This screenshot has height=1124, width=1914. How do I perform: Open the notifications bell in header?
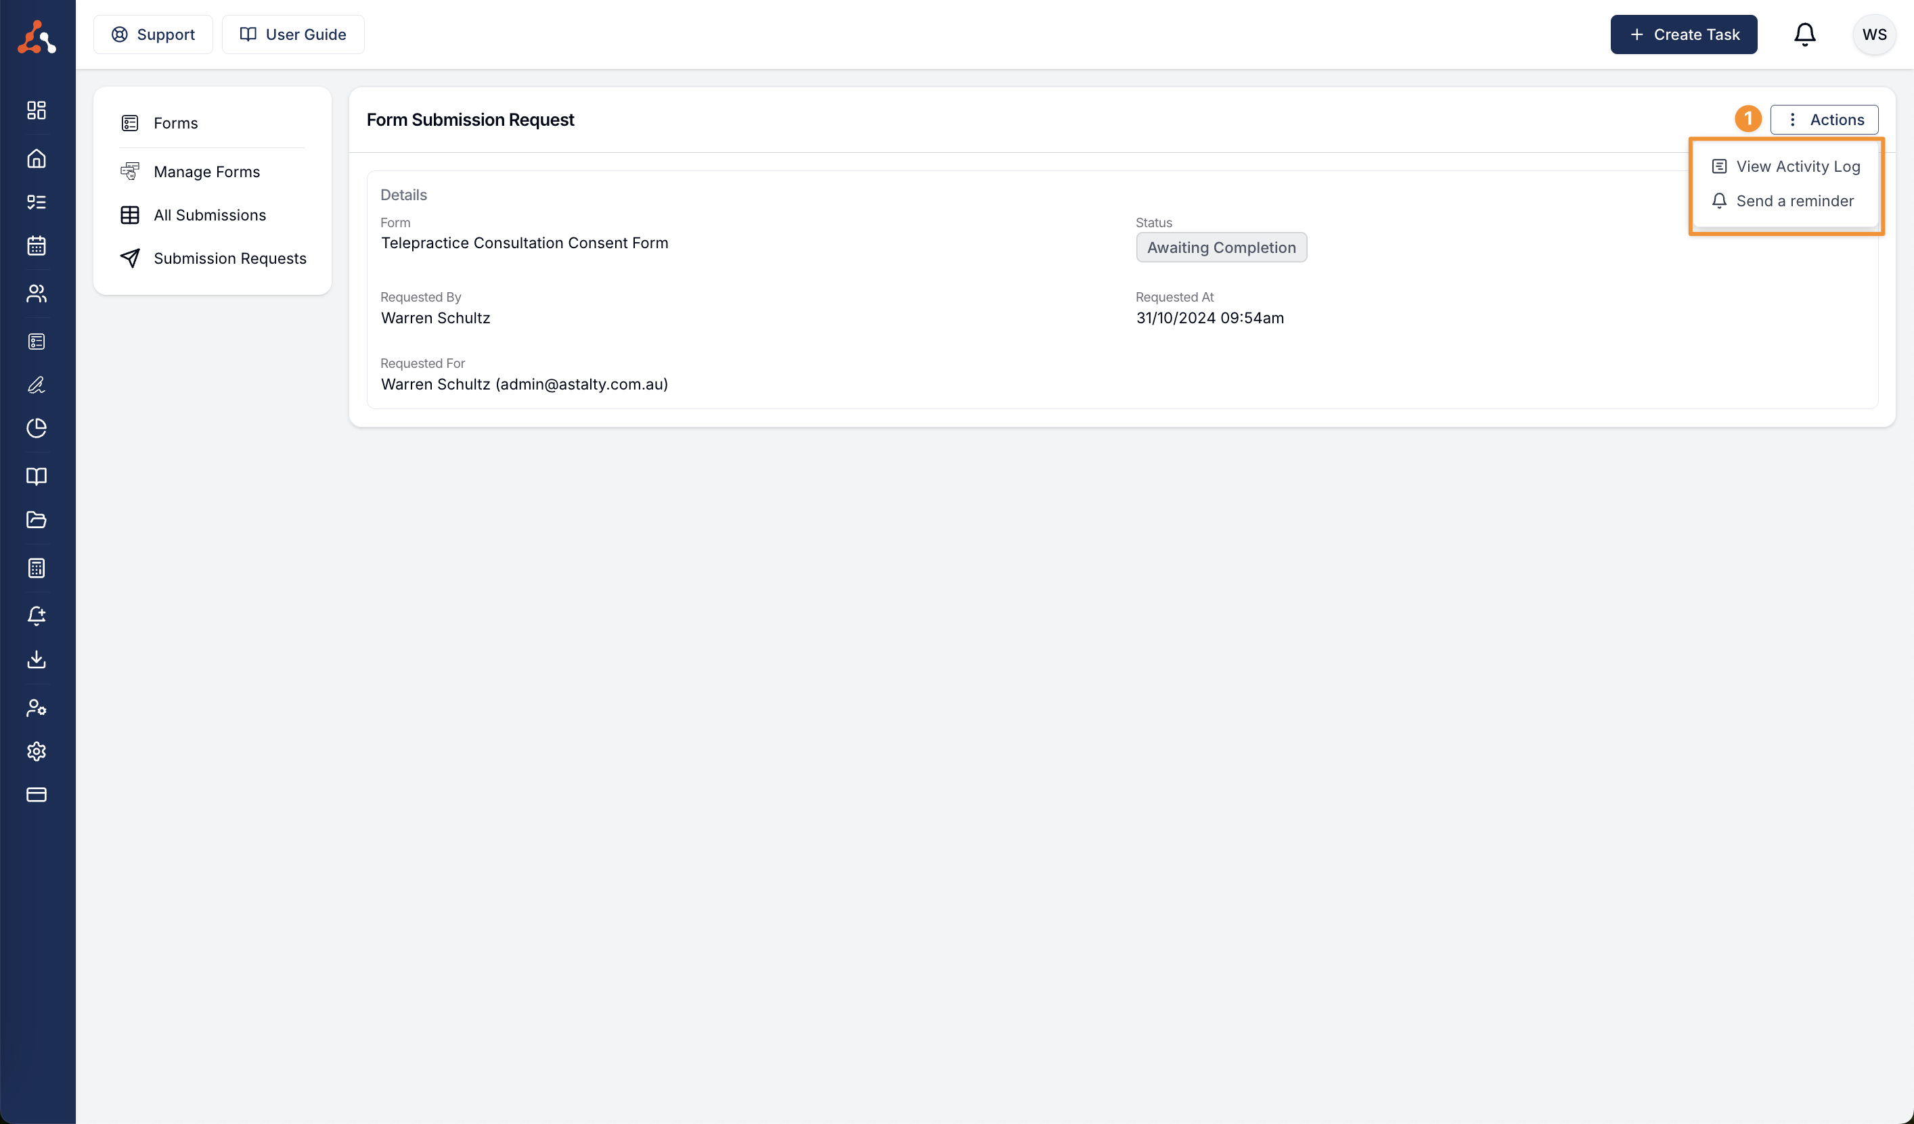click(1804, 35)
